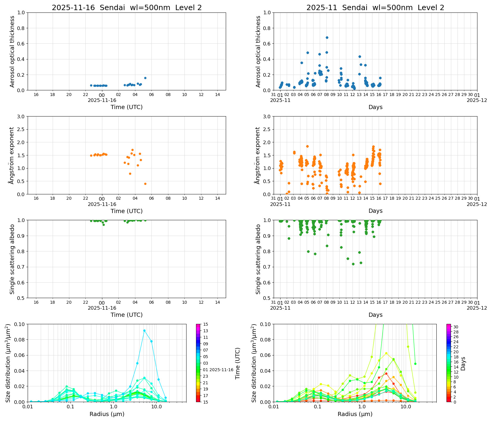Image resolution: width=492 pixels, height=422 pixels.
Task: Click "Days" x-axis label under monthly Ångström plot
Action: click(375, 211)
